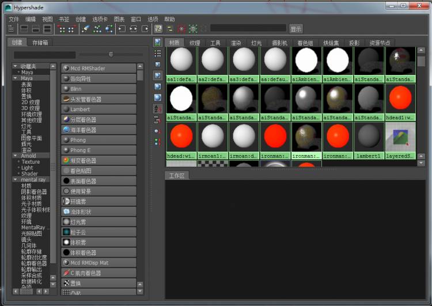Switch to the 着色组 tab
432x306 pixels.
pyautogui.click(x=305, y=43)
